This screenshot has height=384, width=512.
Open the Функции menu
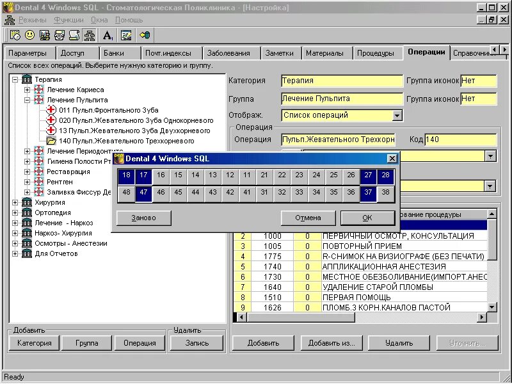(69, 20)
